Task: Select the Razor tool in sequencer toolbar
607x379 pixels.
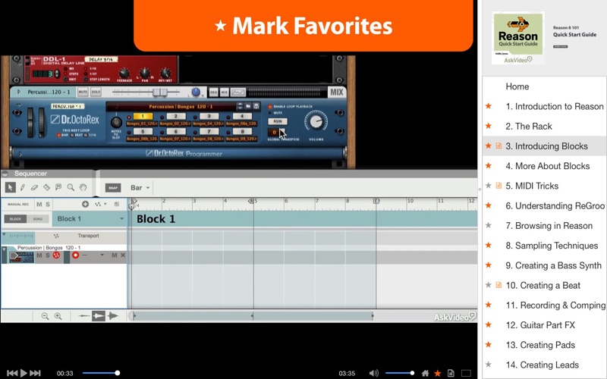Action: point(46,187)
